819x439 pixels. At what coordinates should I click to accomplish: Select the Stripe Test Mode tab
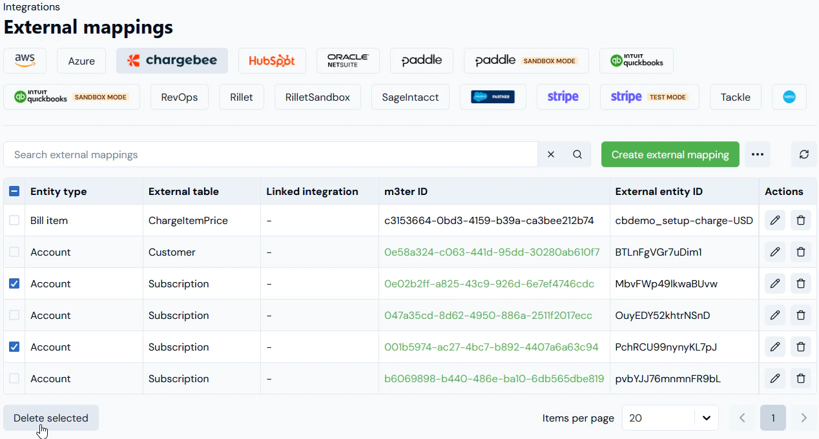click(650, 97)
